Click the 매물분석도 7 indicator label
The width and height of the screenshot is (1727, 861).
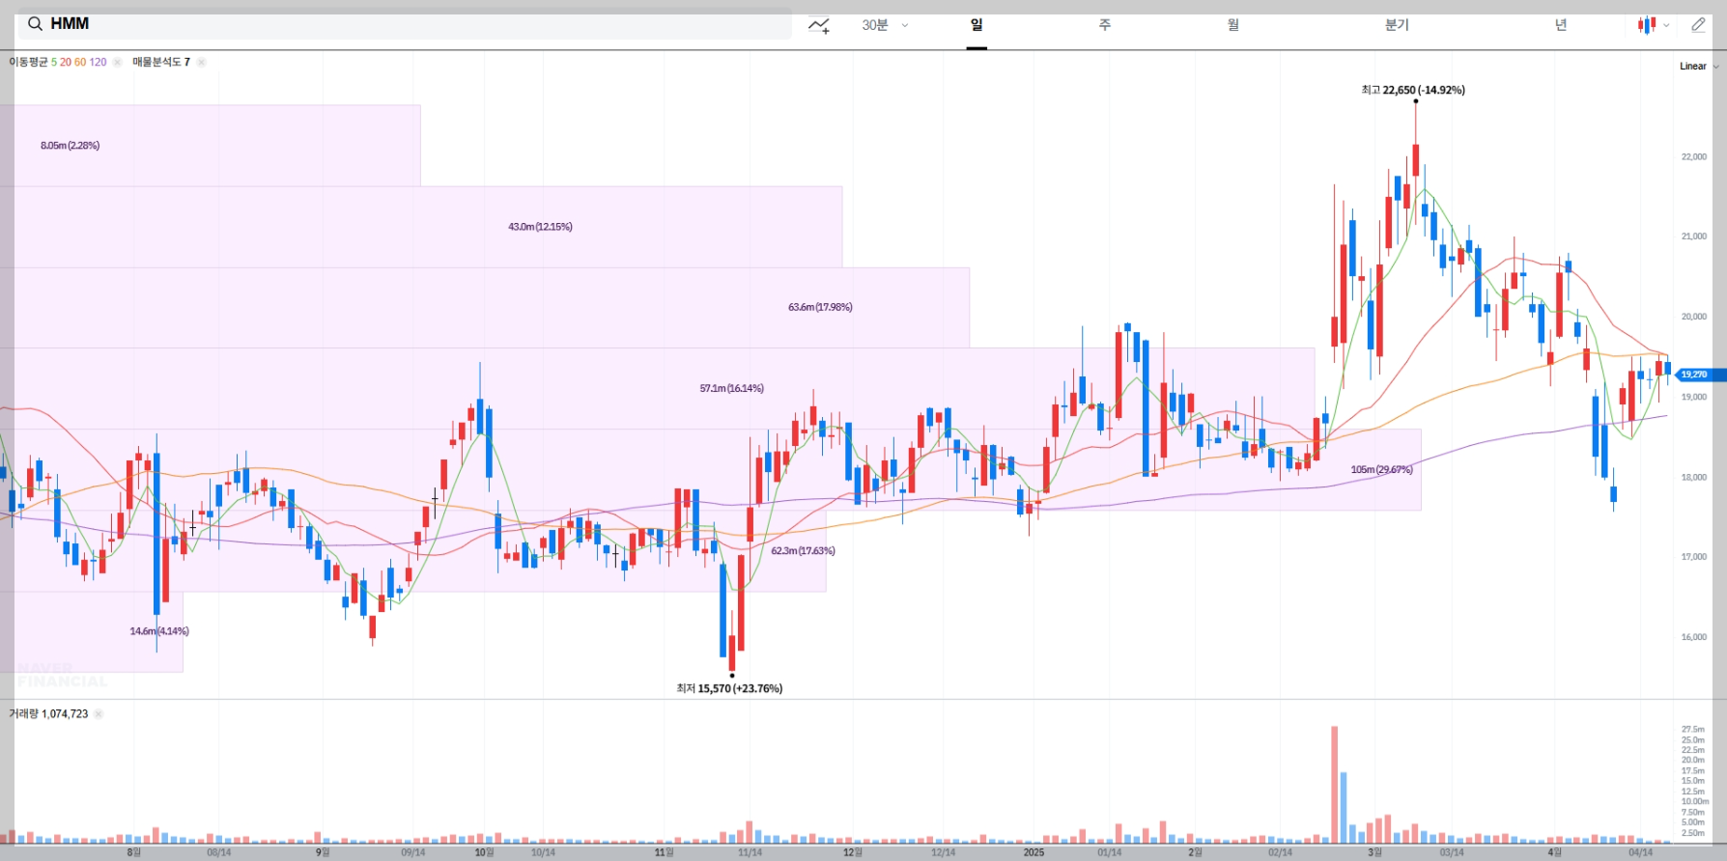coord(161,62)
